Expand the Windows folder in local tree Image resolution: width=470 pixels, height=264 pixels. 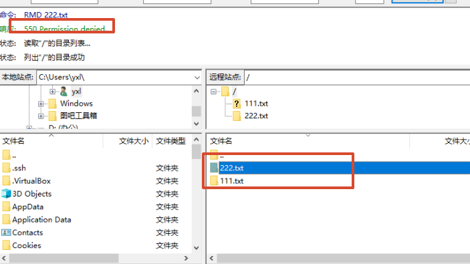pyautogui.click(x=41, y=104)
